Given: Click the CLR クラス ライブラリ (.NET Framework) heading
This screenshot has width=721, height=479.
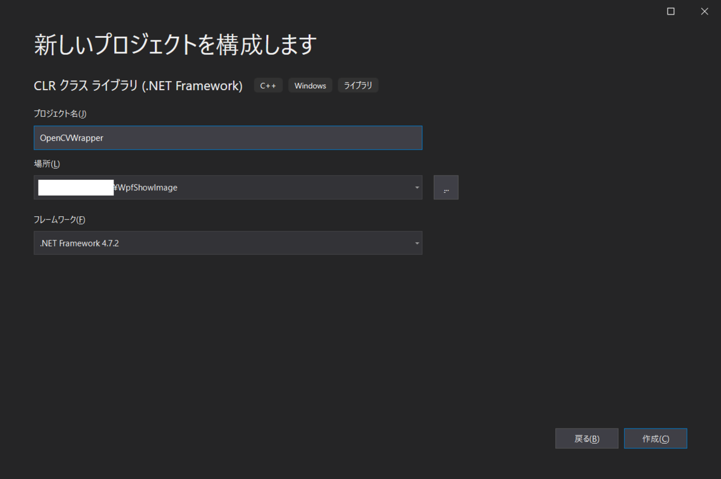Looking at the screenshot, I should pos(138,86).
